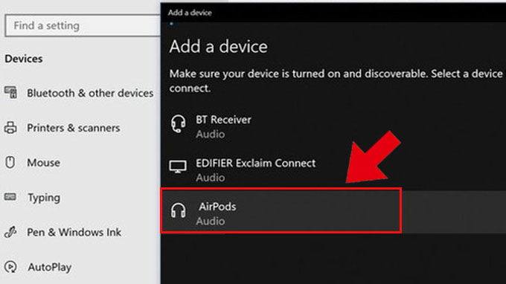Image resolution: width=506 pixels, height=284 pixels.
Task: Click the BT Receiver headset icon
Action: click(x=178, y=124)
